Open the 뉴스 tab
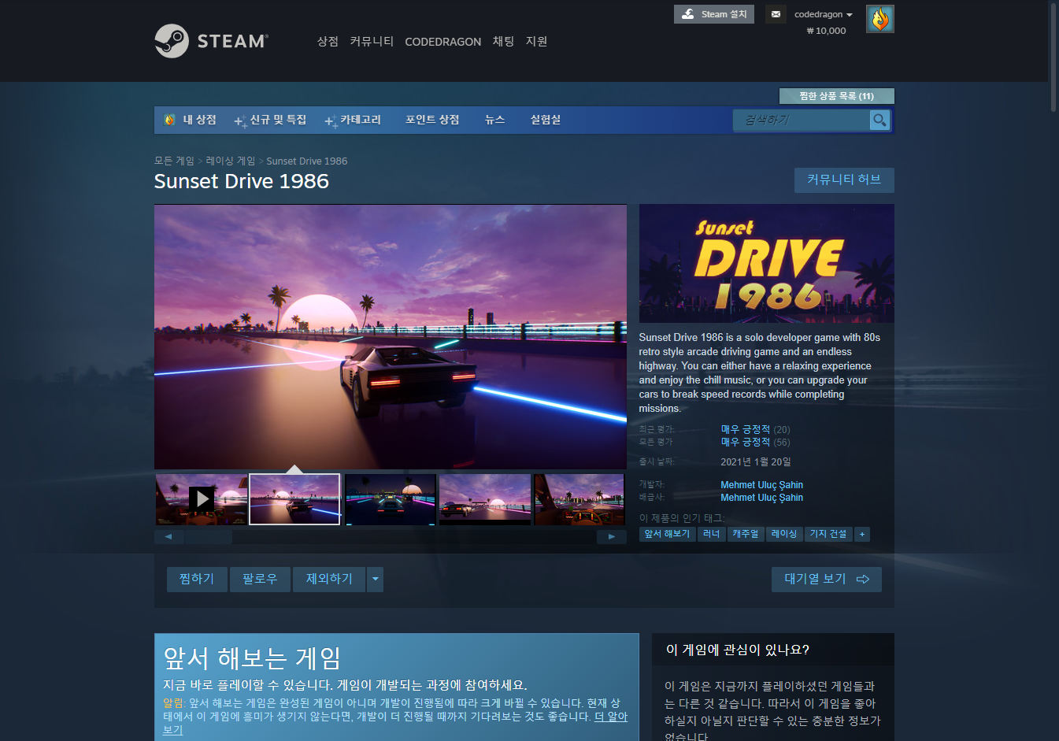 point(494,120)
